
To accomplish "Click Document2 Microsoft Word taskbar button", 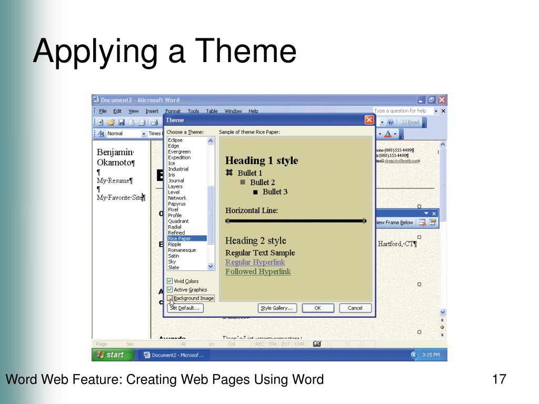I will tap(174, 355).
